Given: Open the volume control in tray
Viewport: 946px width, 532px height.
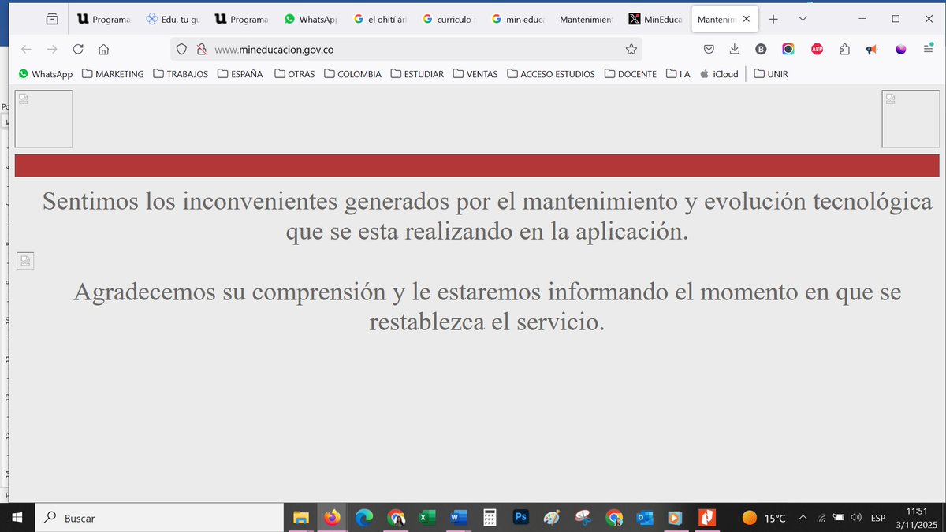Looking at the screenshot, I should 856,518.
